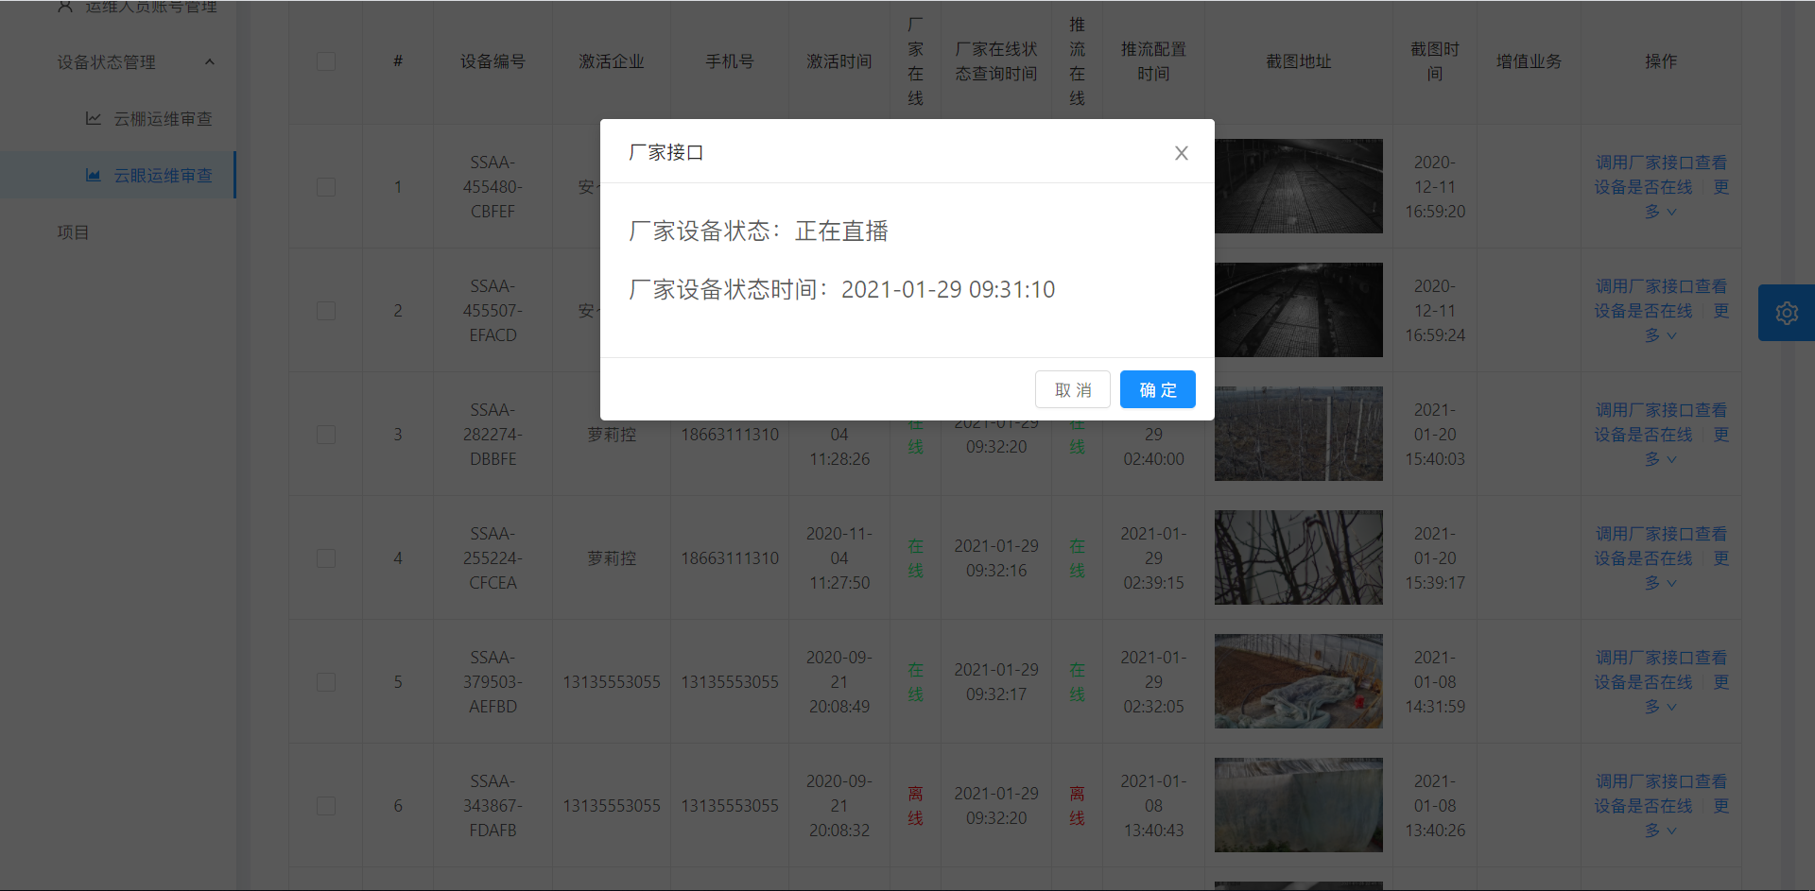Open the 项目 sidebar menu
The width and height of the screenshot is (1815, 891).
(x=118, y=232)
